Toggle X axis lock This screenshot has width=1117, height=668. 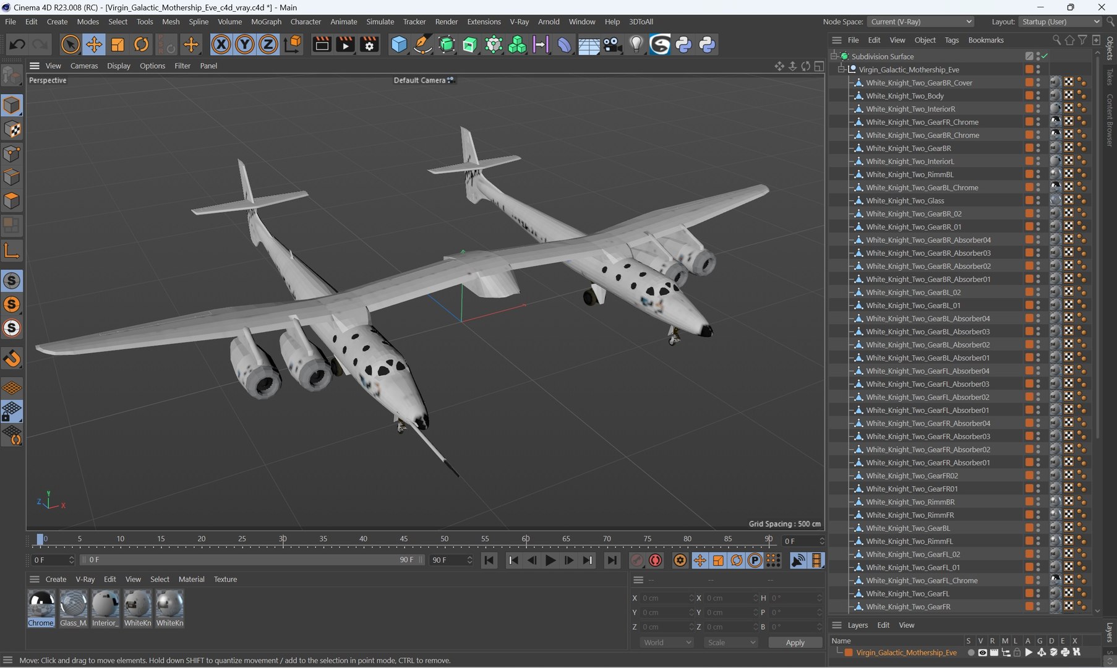pyautogui.click(x=221, y=44)
